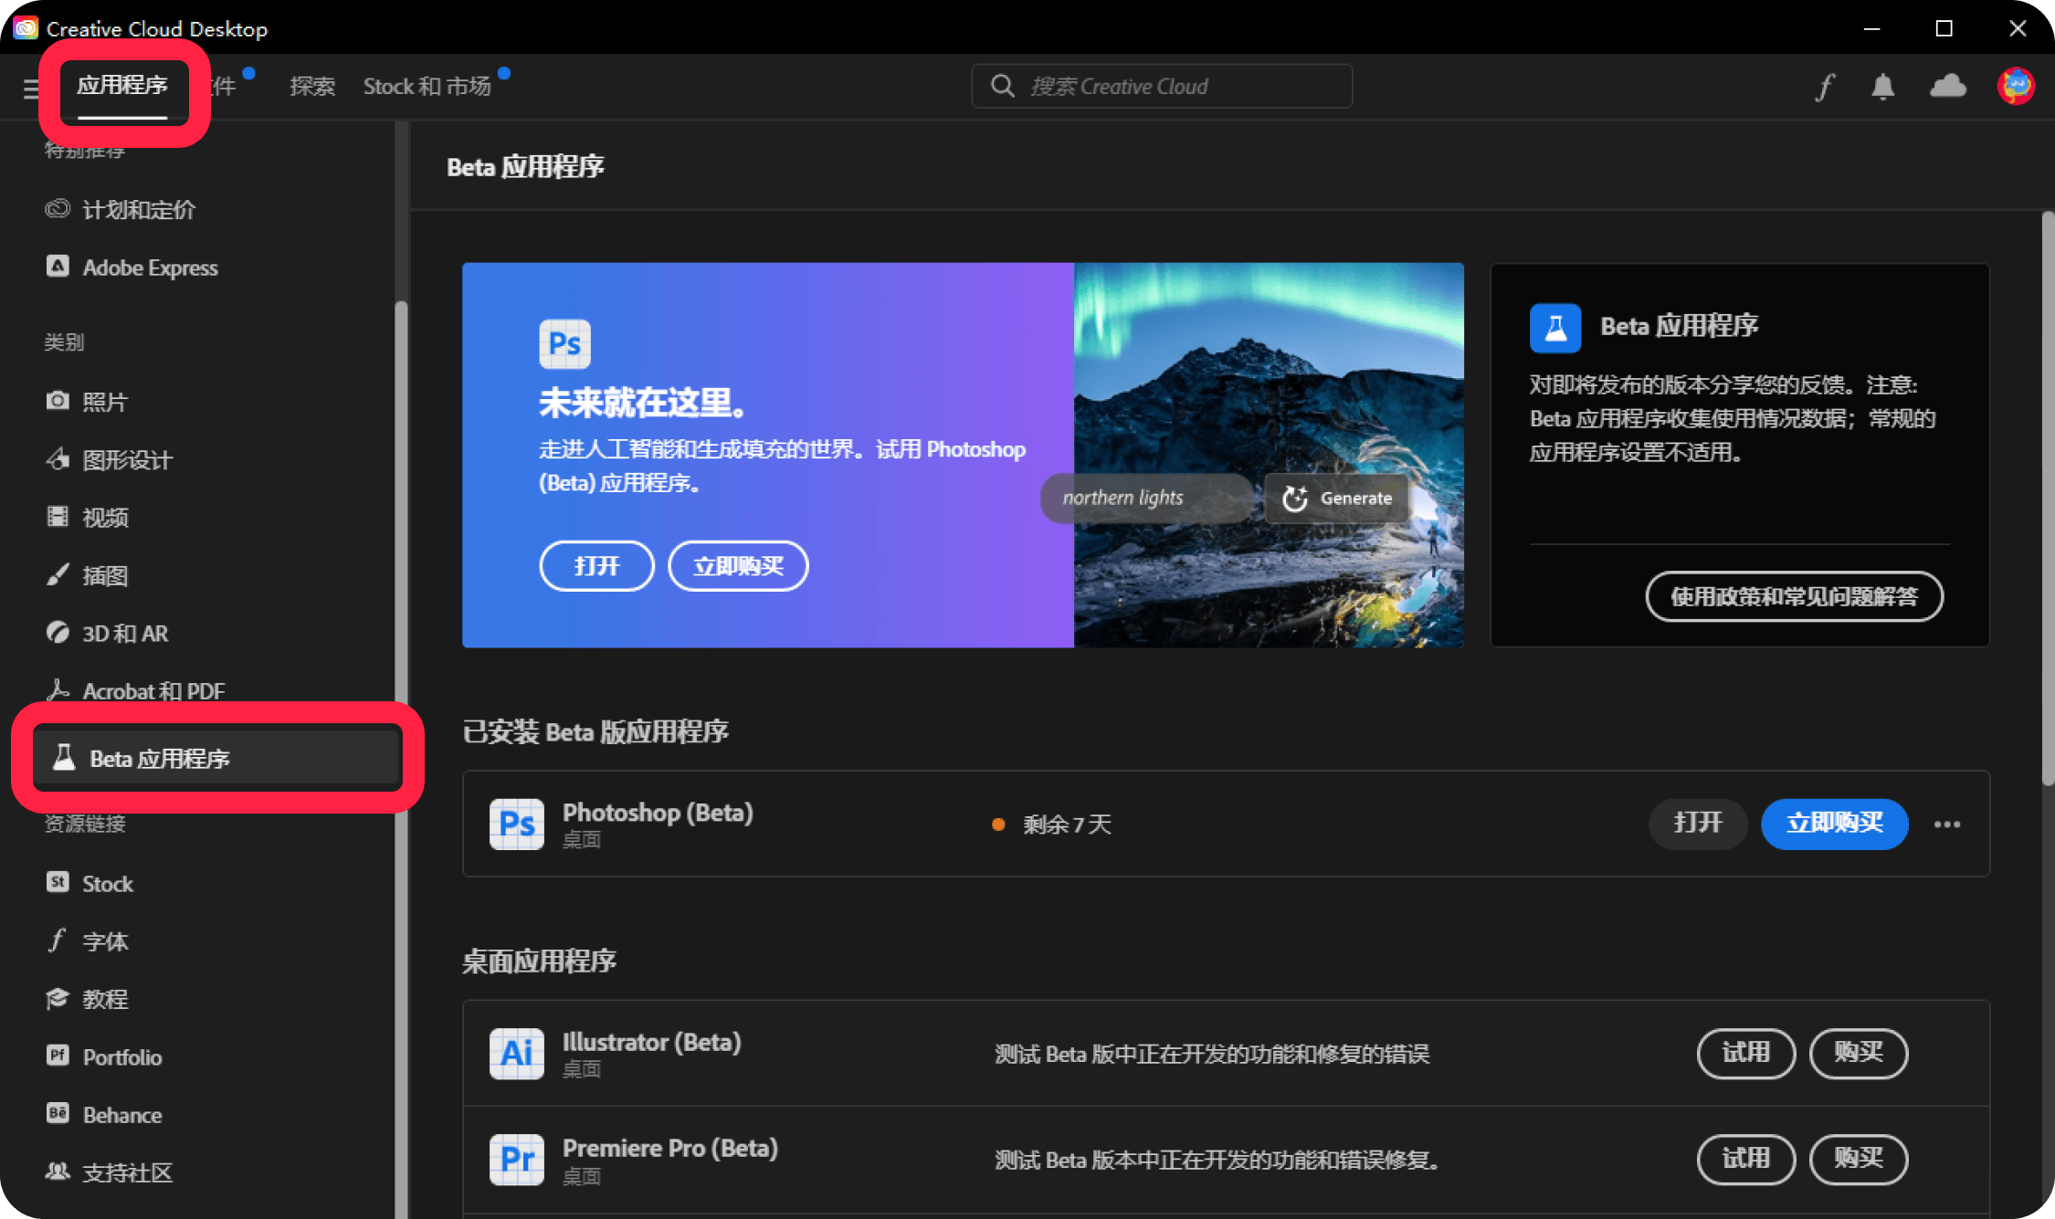This screenshot has height=1219, width=2055.
Task: Click the northern lights banner image
Action: (1269, 455)
